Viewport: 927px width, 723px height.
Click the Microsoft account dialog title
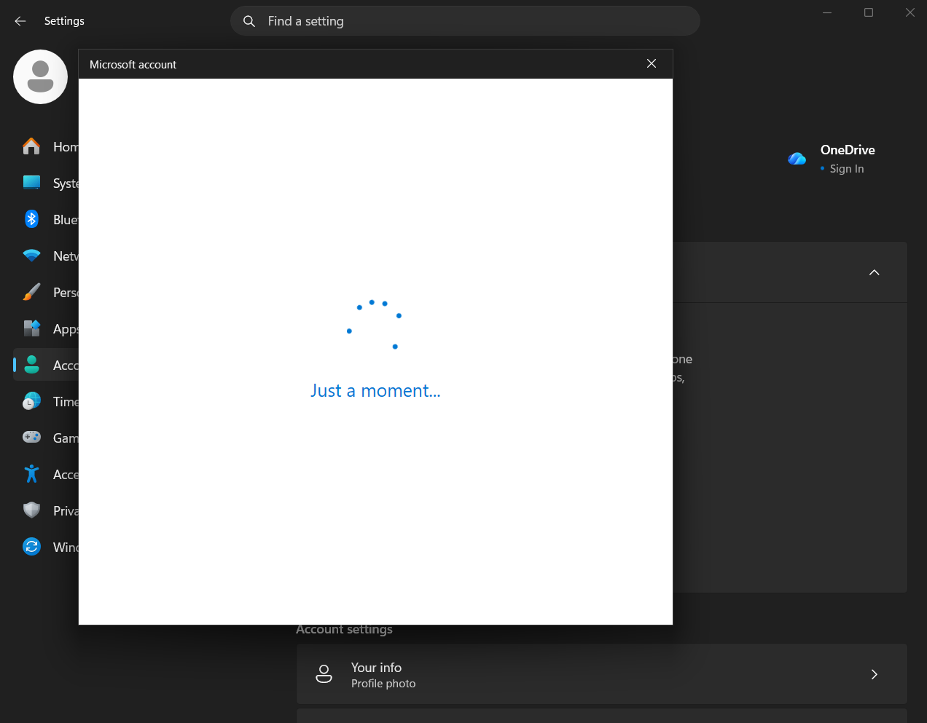pyautogui.click(x=133, y=65)
